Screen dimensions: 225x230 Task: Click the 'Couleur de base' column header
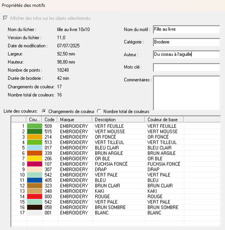164,119
